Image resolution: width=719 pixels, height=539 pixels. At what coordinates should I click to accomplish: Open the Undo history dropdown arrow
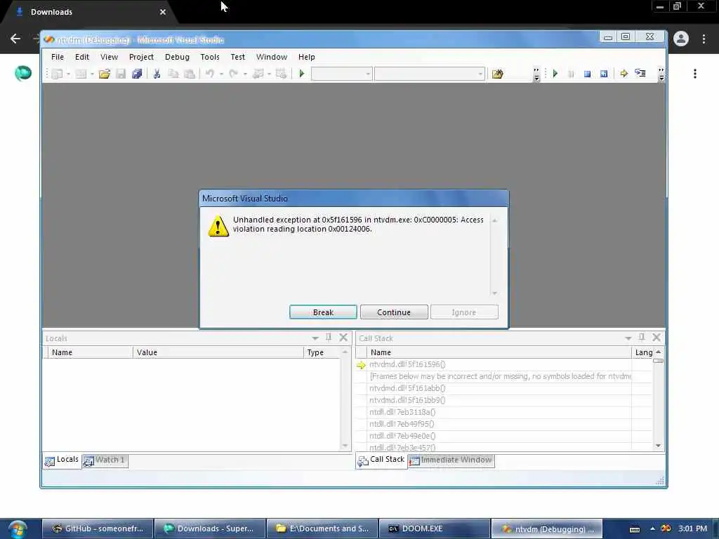(x=221, y=74)
